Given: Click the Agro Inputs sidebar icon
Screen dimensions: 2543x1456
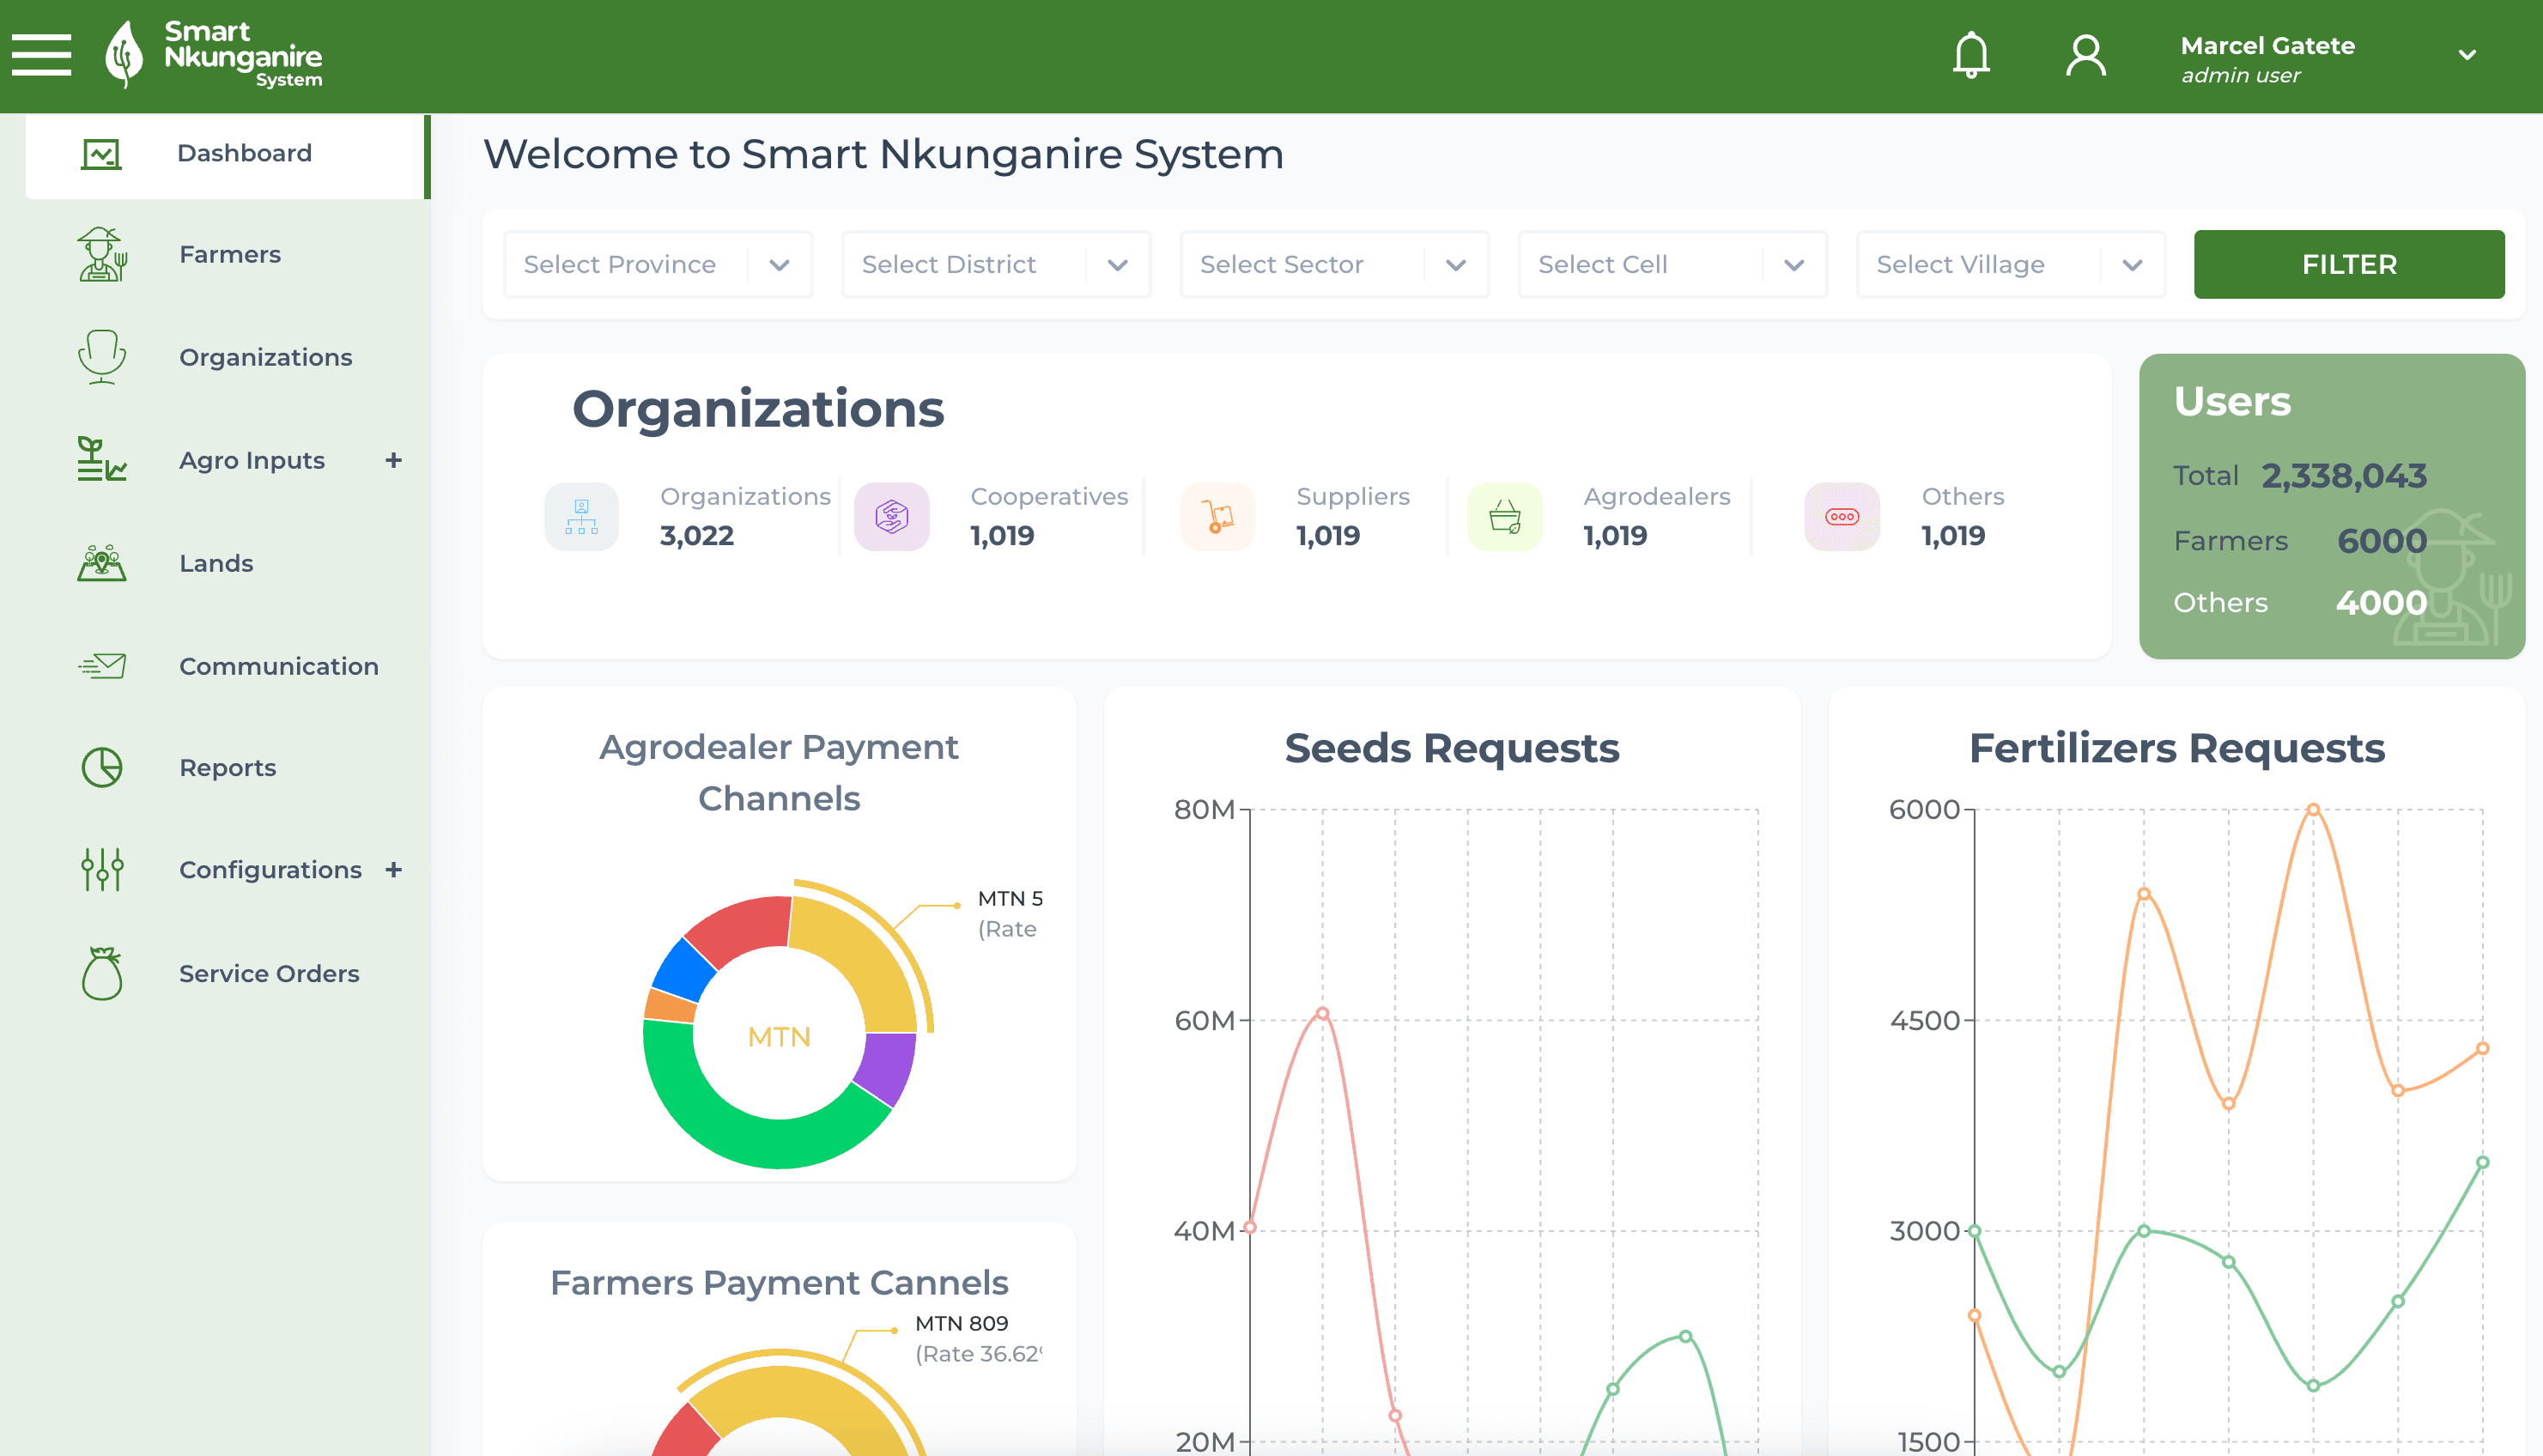Looking at the screenshot, I should pos(100,459).
